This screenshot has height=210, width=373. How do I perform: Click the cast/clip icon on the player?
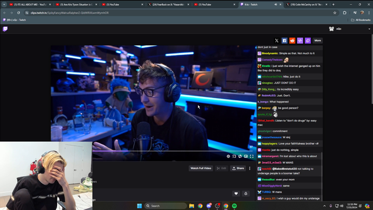(234, 156)
